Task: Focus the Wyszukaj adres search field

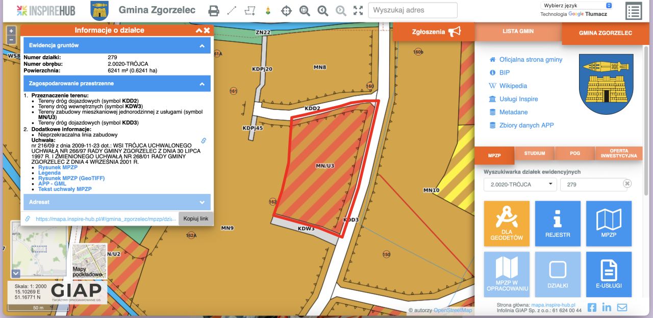Action: (x=413, y=10)
